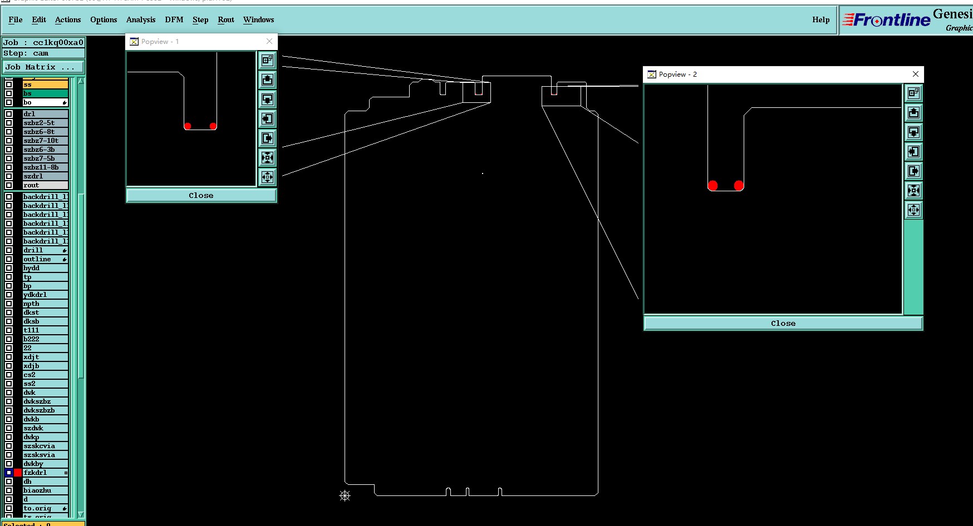Viewport: 973px width, 526px height.
Task: Click the red color swatch beside fzkdrl
Action: click(18, 473)
